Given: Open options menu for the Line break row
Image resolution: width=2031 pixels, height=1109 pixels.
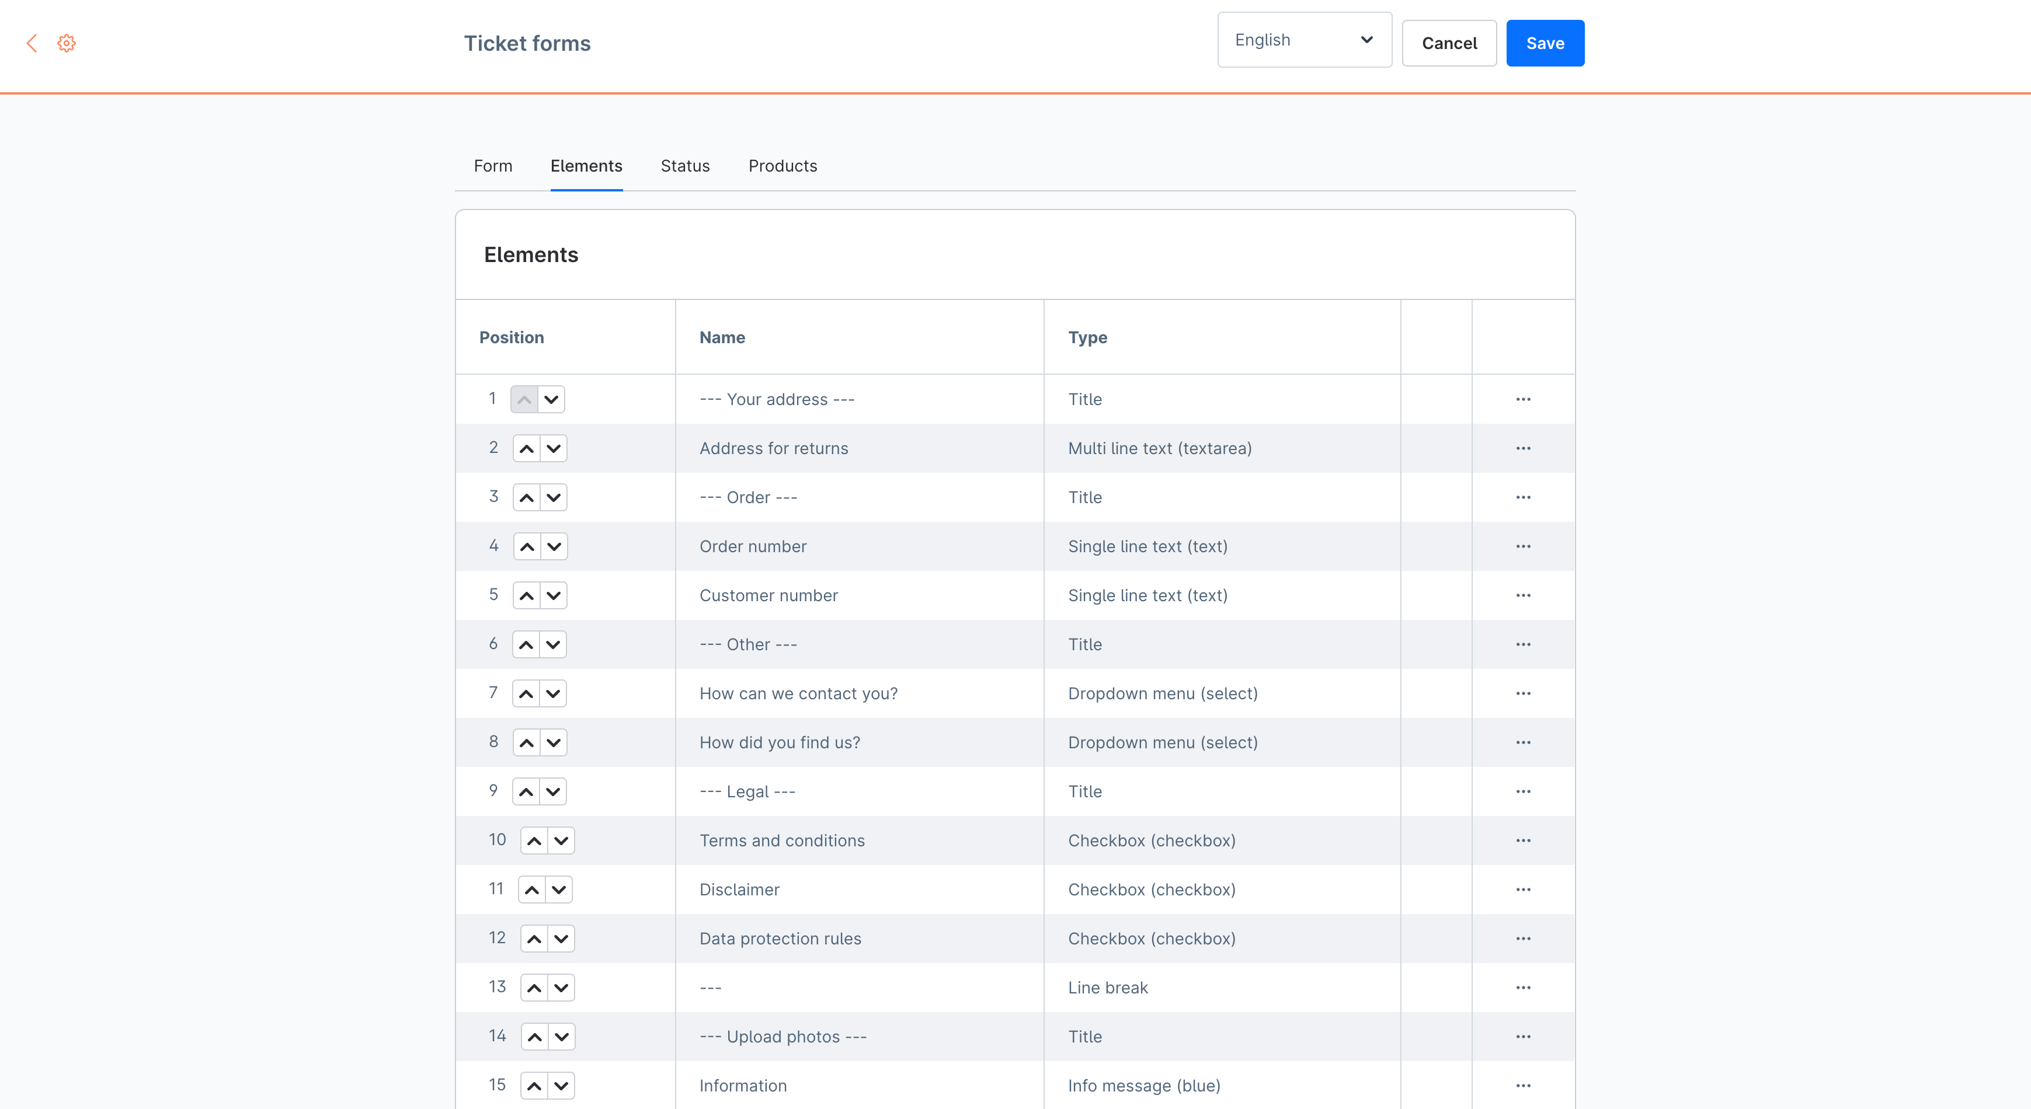Looking at the screenshot, I should pos(1523,988).
